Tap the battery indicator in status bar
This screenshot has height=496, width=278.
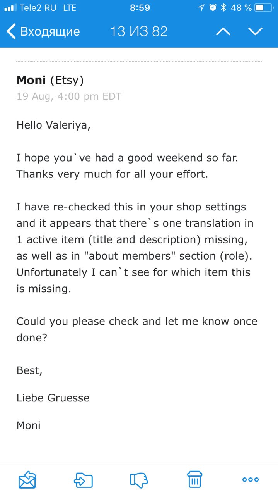coord(264,8)
